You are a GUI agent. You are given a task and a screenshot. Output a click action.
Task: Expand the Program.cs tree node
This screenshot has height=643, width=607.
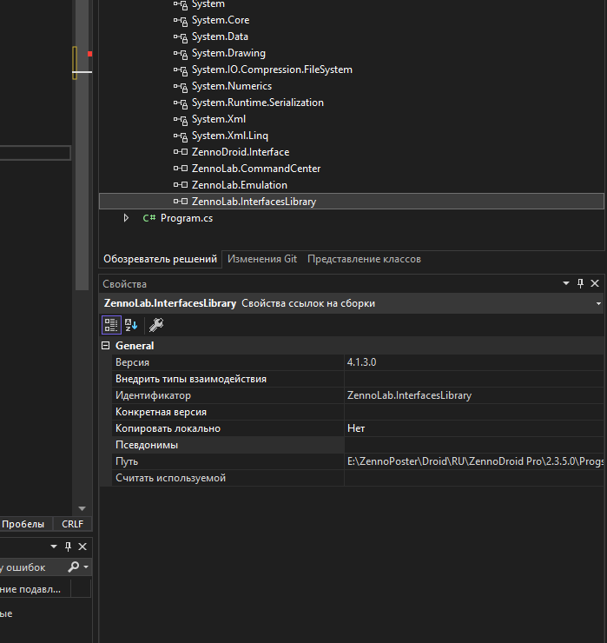point(127,218)
